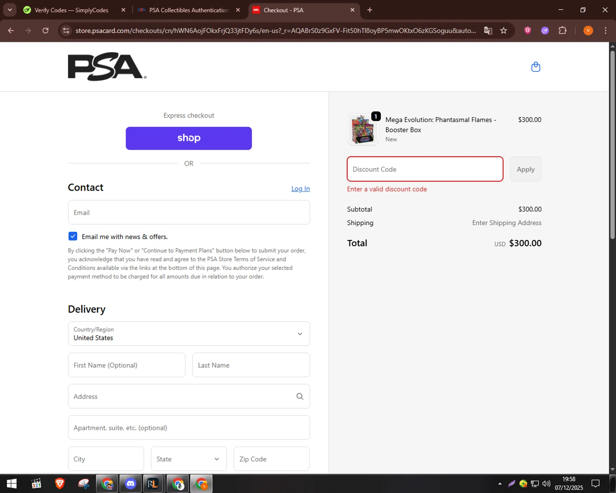
Task: Click the browser address bar URL
Action: (x=276, y=30)
